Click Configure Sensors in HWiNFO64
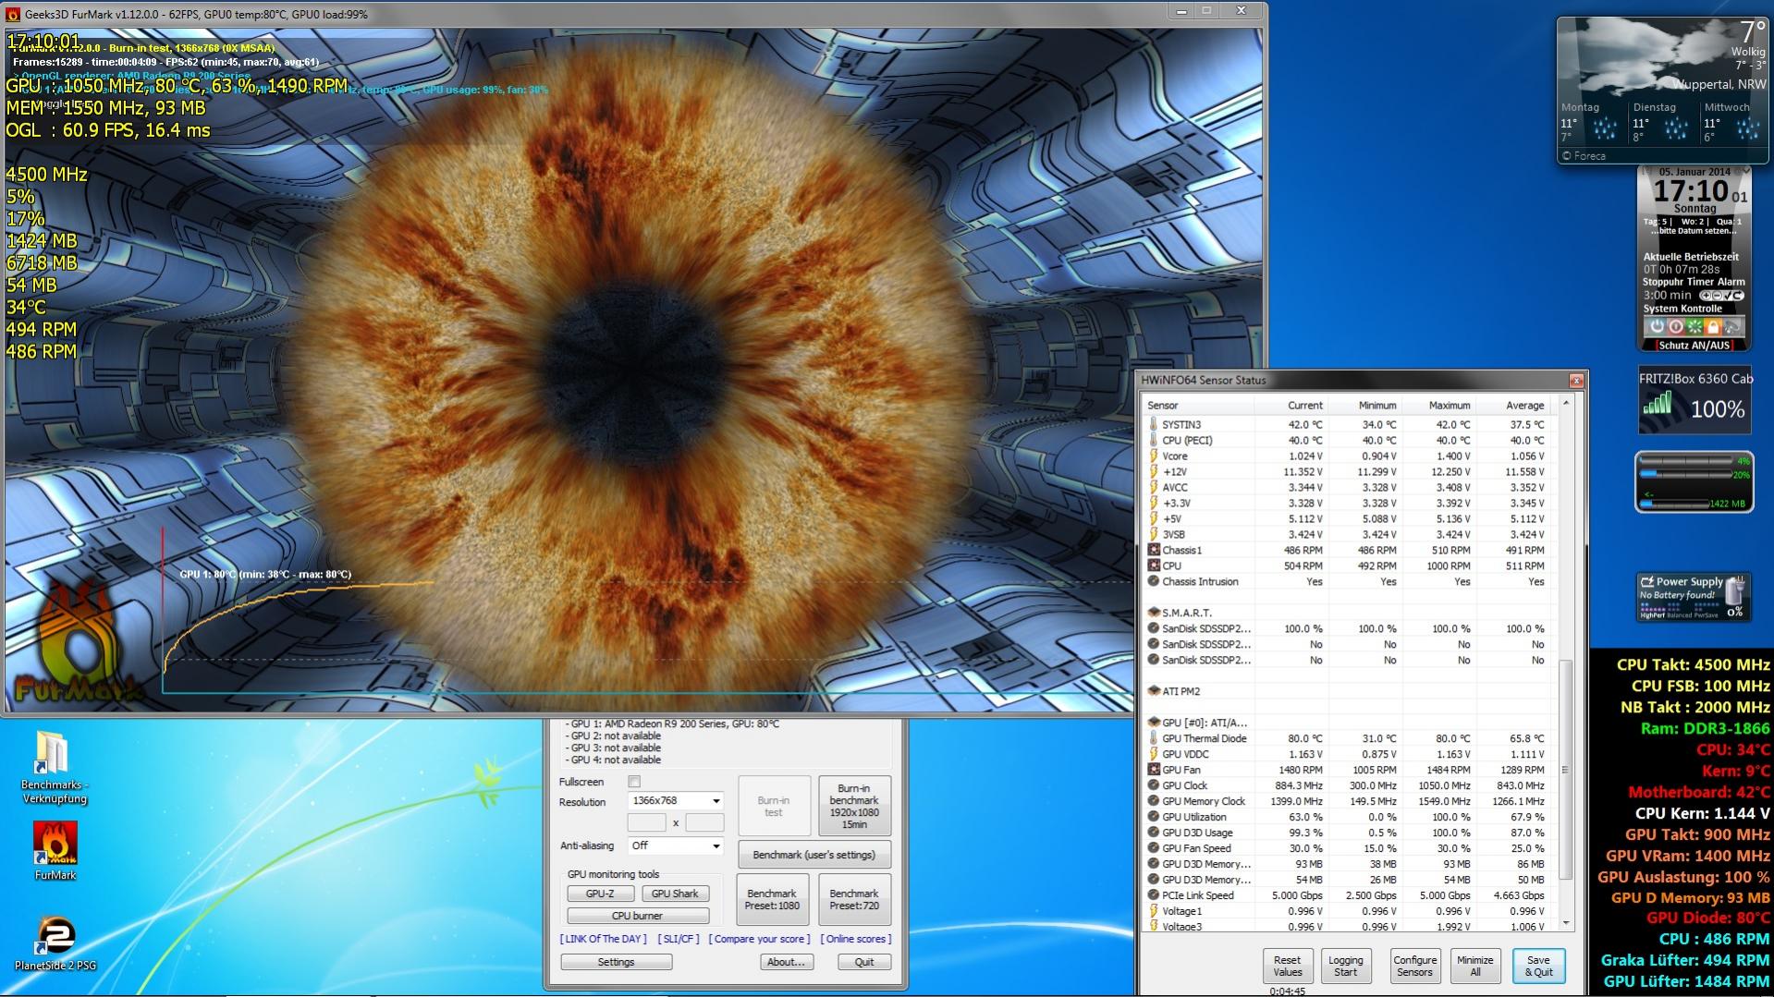Image resolution: width=1774 pixels, height=997 pixels. (1414, 966)
